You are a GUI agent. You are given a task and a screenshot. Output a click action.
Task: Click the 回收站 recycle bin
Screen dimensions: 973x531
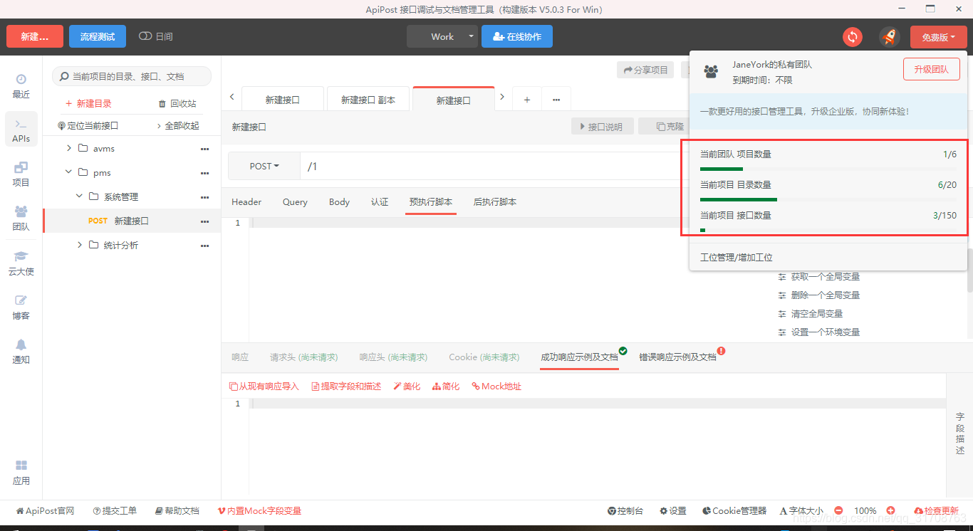point(177,103)
